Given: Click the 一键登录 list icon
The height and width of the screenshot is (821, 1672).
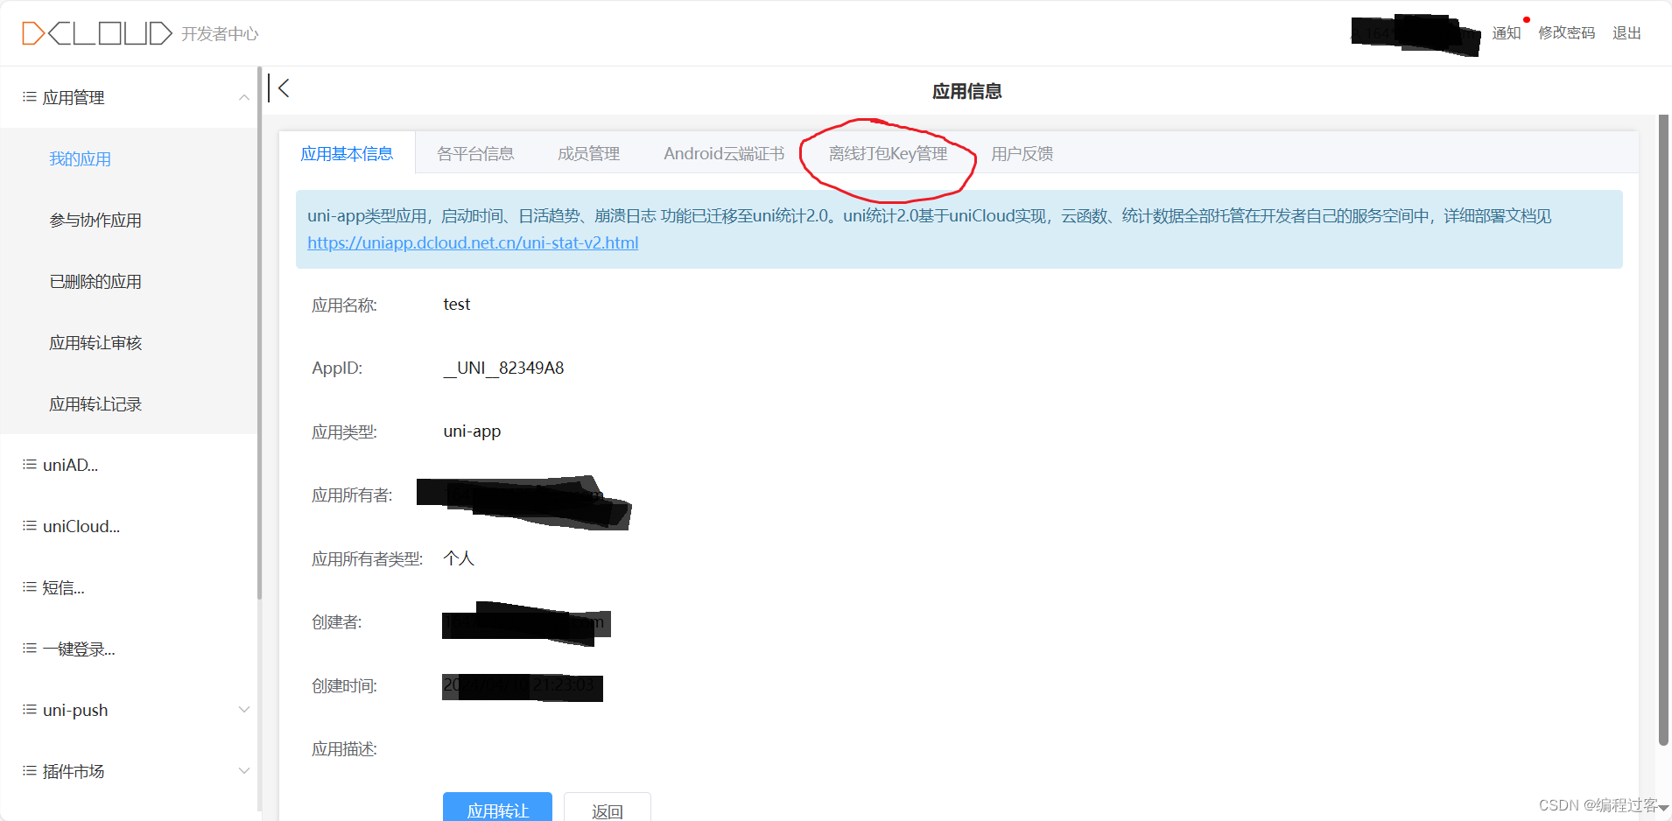Looking at the screenshot, I should tap(30, 649).
